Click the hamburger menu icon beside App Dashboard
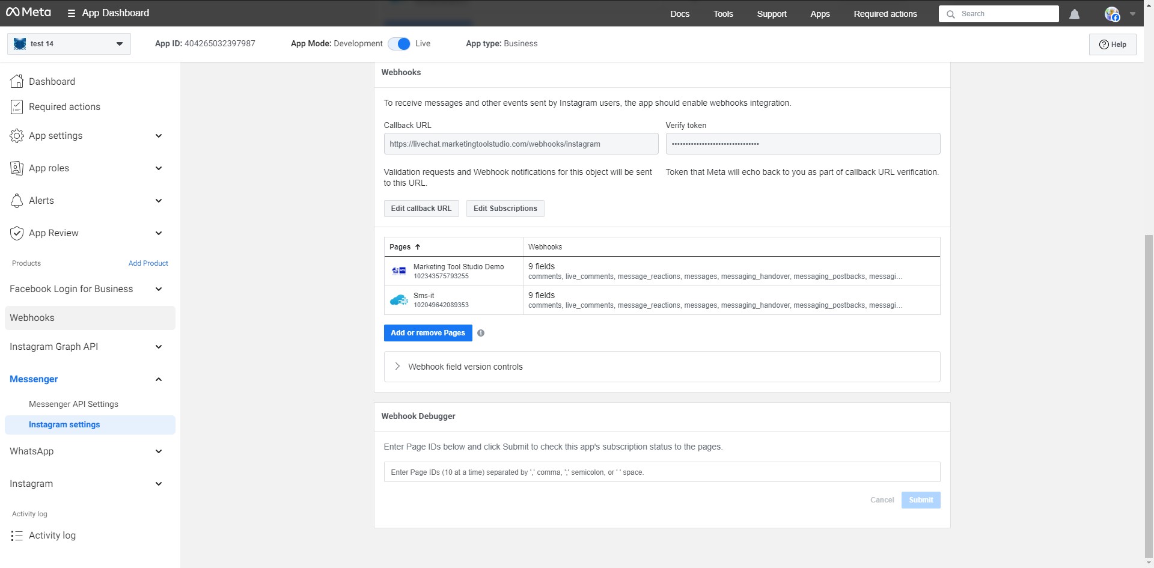The height and width of the screenshot is (568, 1154). coord(71,13)
